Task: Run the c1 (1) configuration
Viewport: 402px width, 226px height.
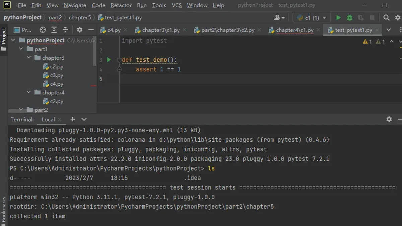Action: (338, 18)
